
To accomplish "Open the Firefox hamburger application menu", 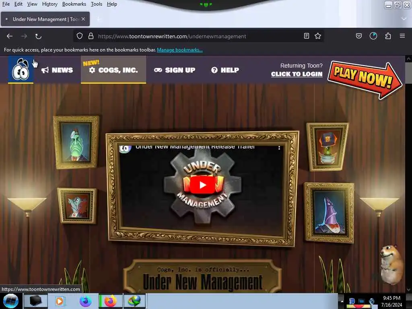I will 402,36.
